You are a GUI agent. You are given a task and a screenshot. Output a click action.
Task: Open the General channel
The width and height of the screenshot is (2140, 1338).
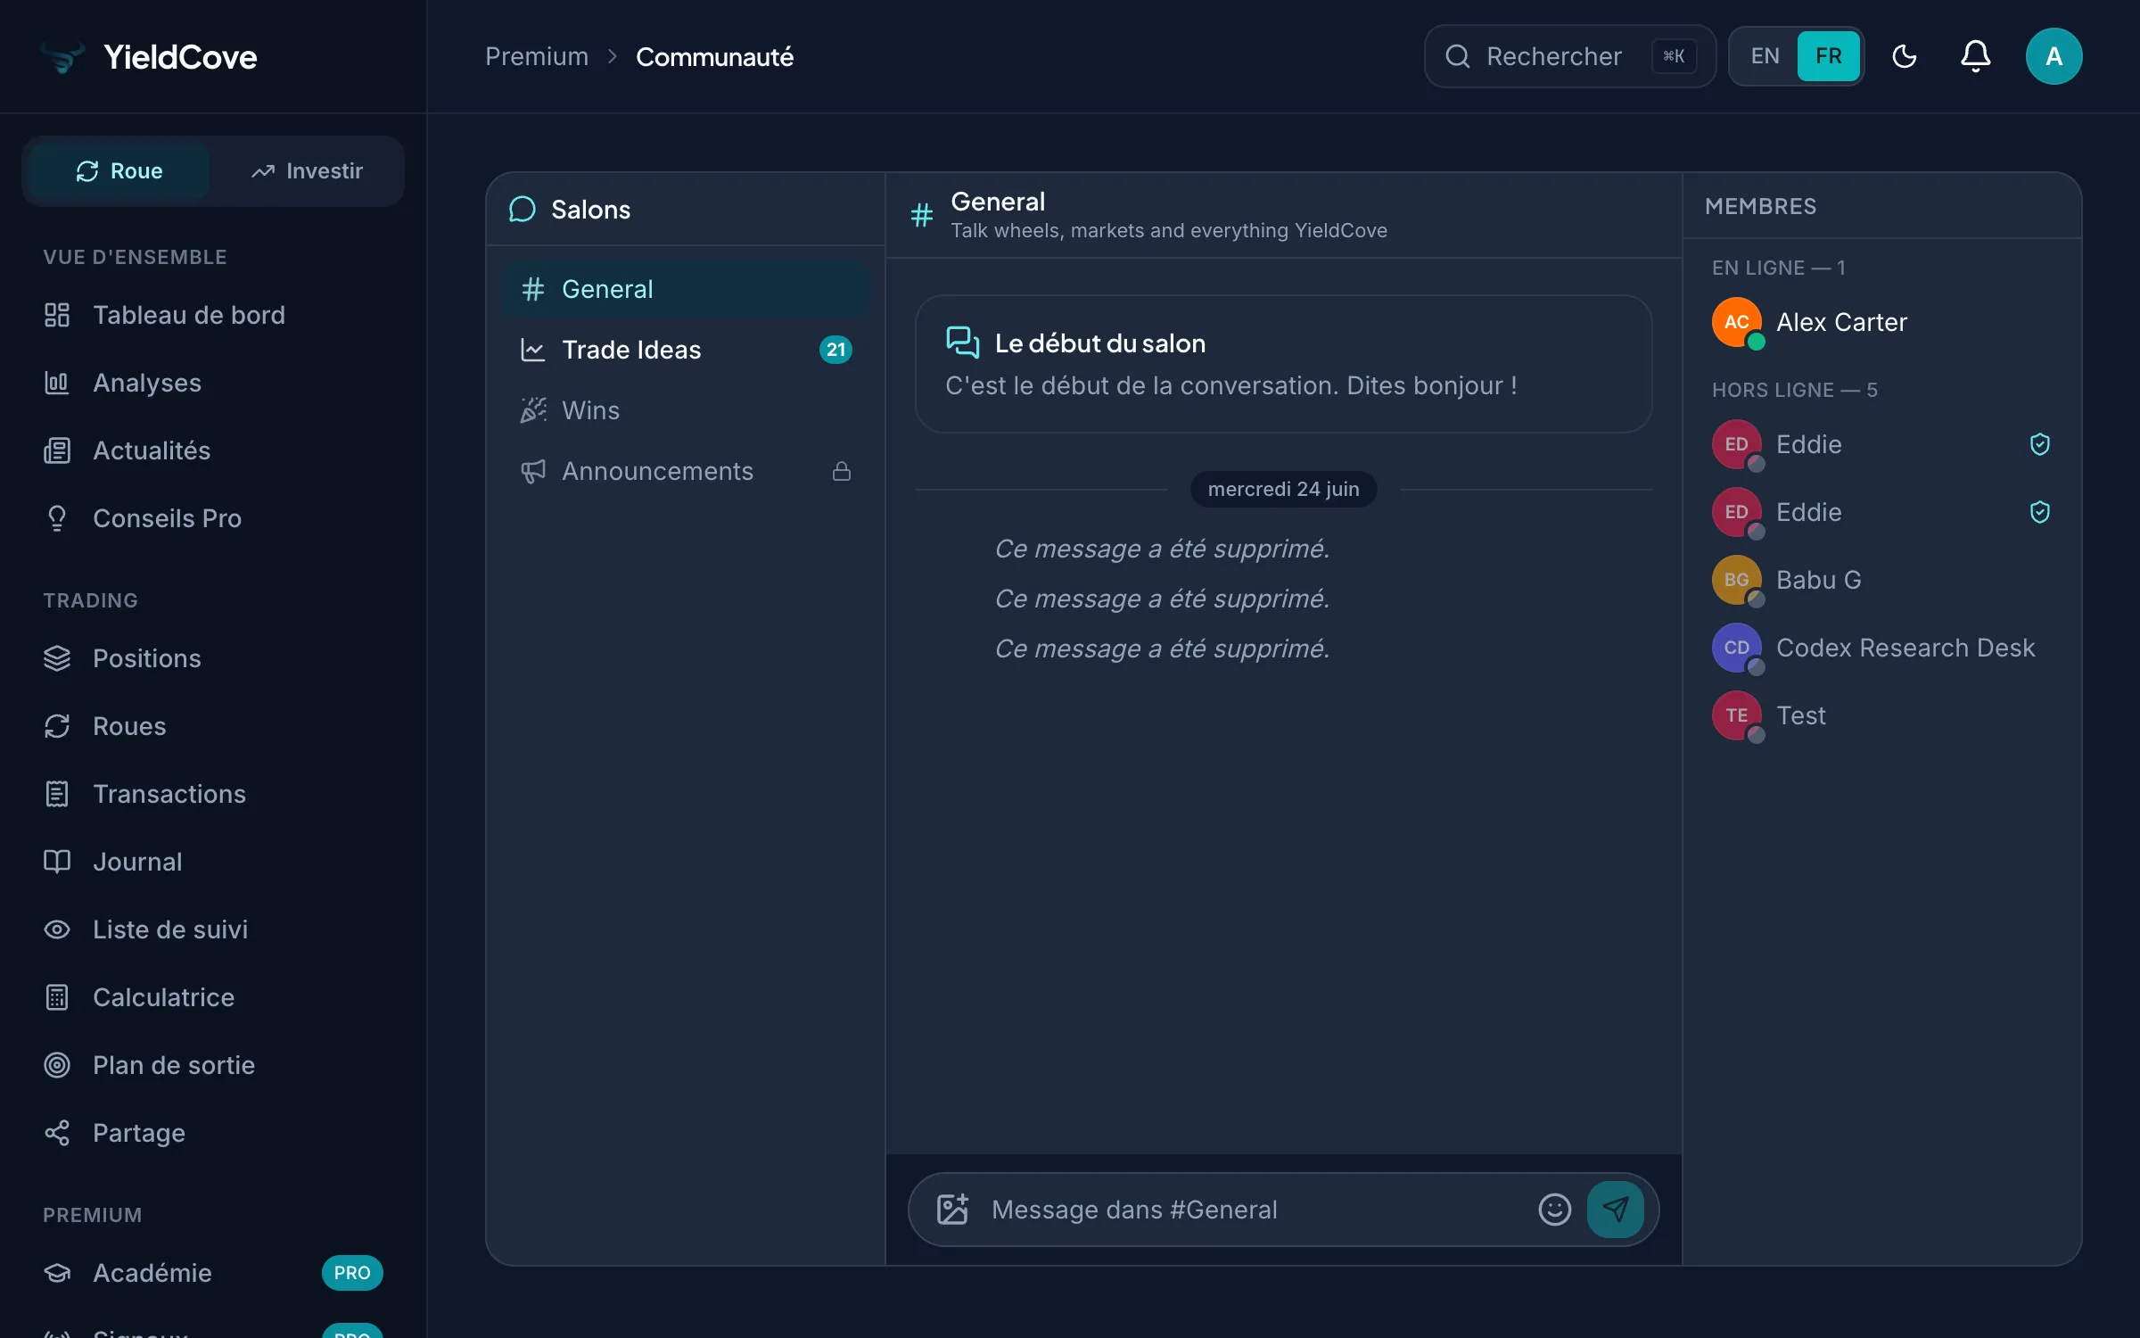pyautogui.click(x=686, y=289)
